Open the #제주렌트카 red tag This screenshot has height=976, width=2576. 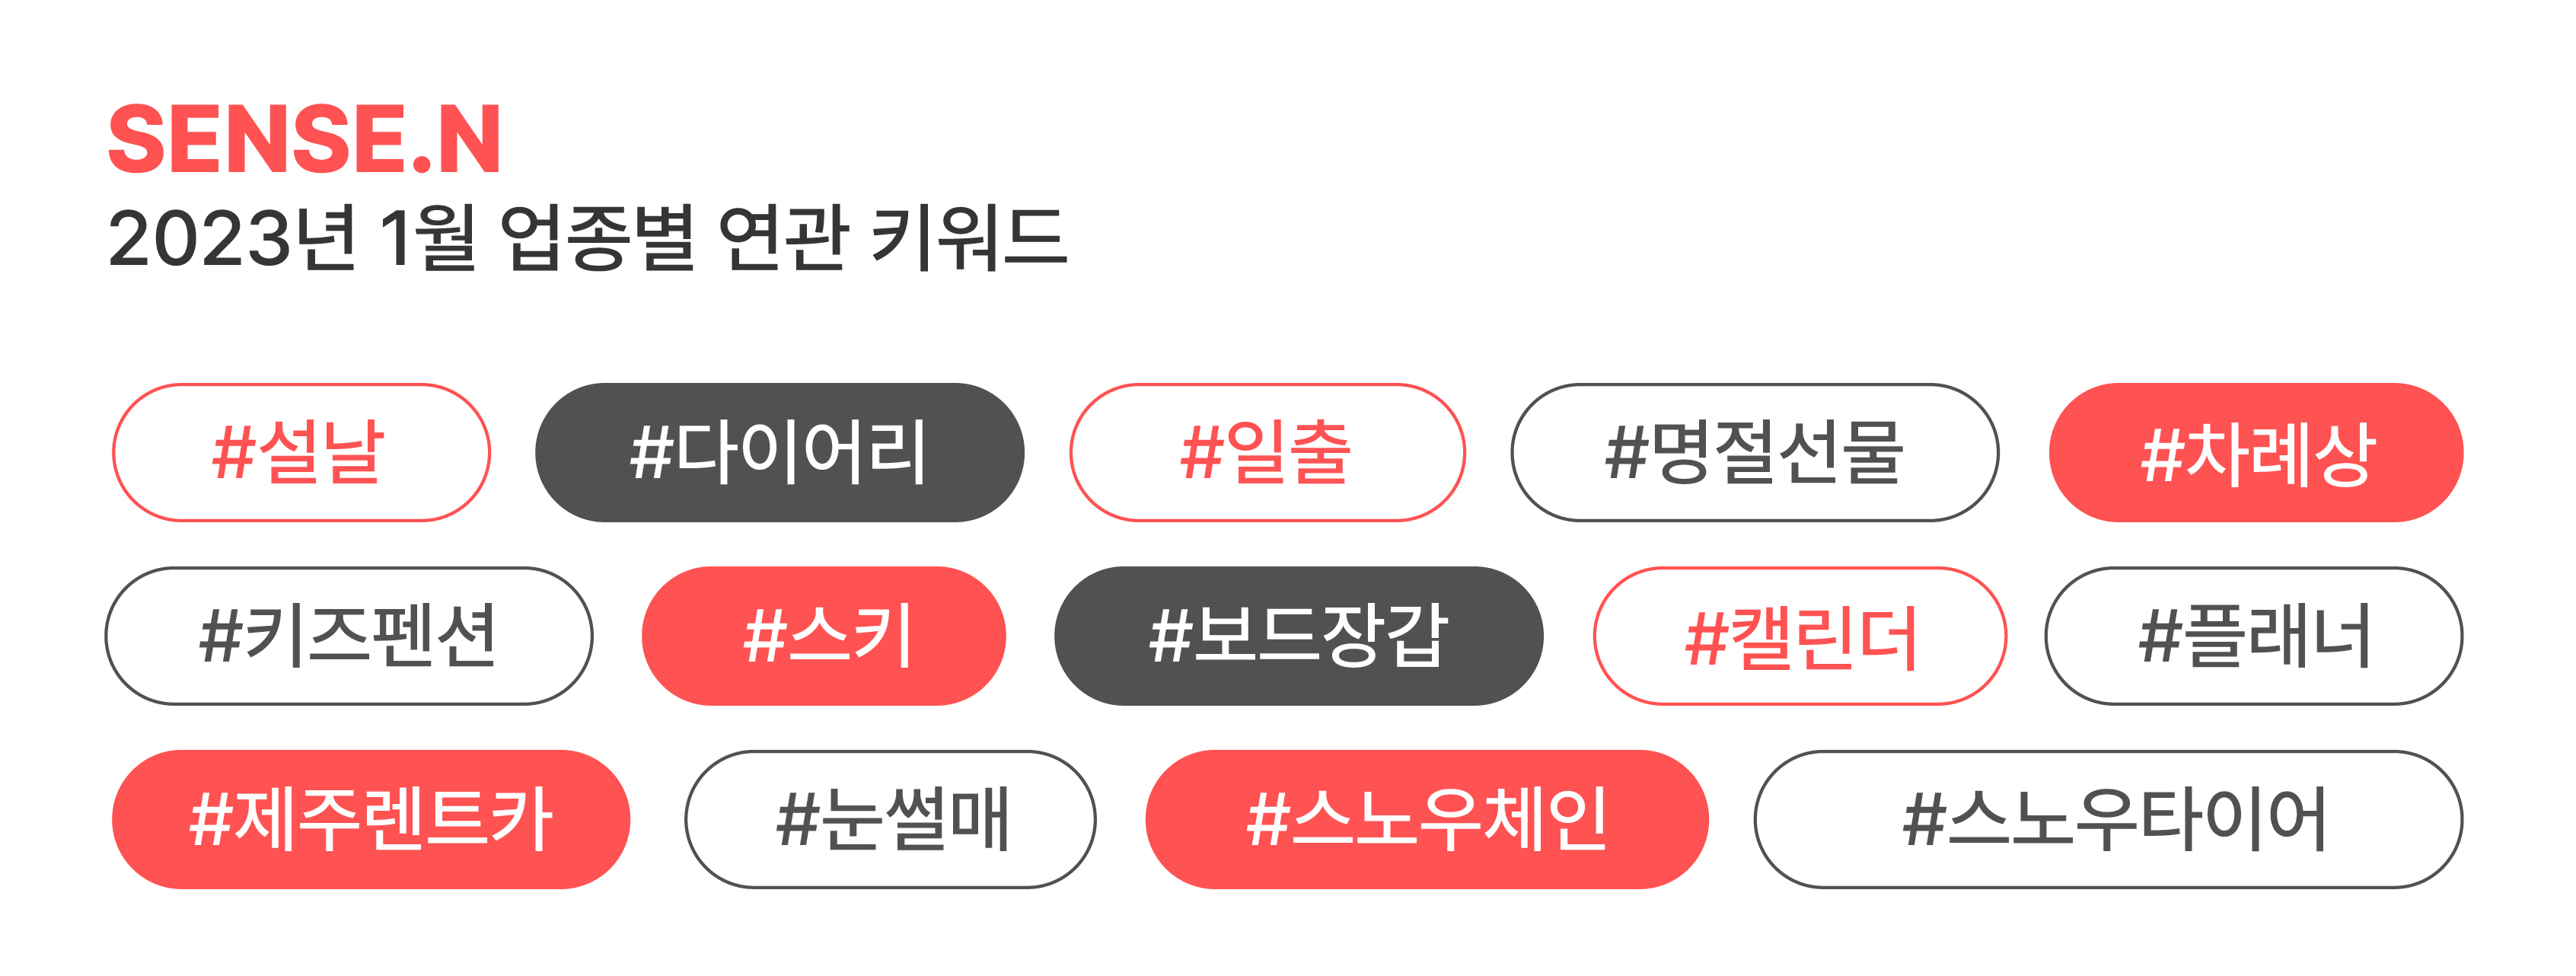point(371,819)
